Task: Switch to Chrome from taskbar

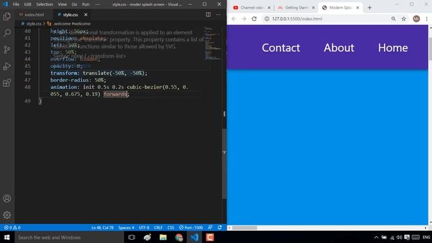Action: click(x=179, y=237)
